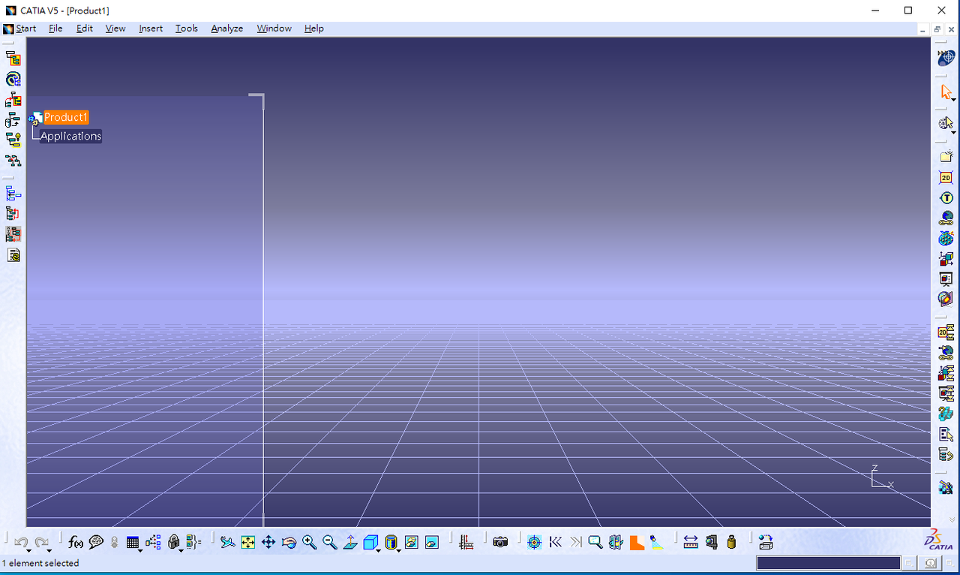Screen dimensions: 960x575
Task: Click the power input field at bottom right
Action: click(829, 562)
